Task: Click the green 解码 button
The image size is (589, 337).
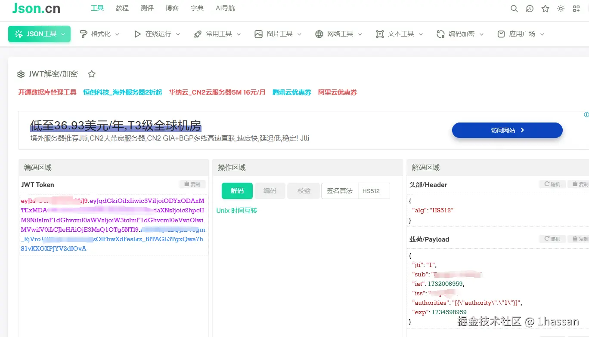Action: point(237,191)
